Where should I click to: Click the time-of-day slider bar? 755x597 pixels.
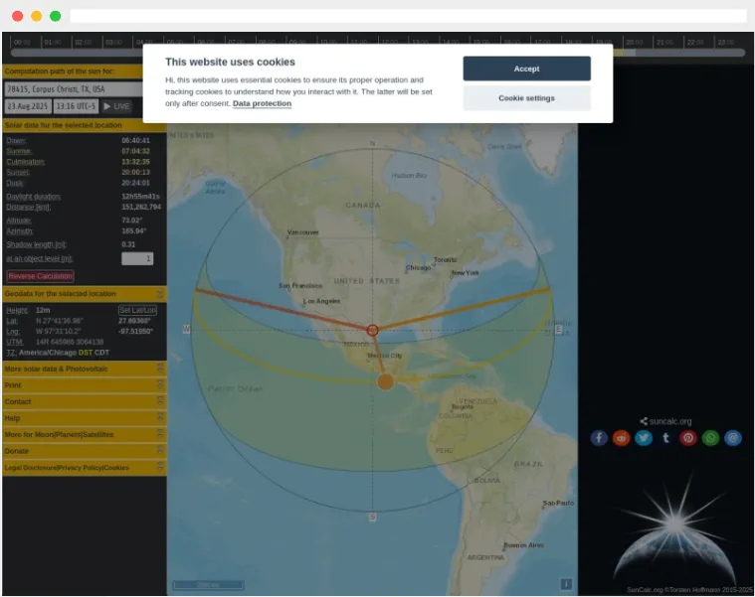378,54
